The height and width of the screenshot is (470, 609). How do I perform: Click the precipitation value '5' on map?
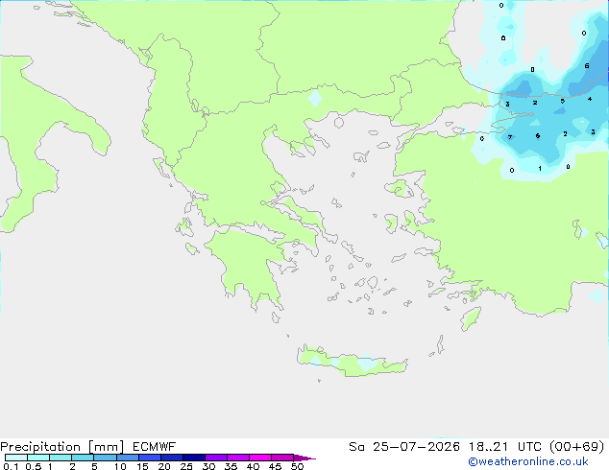pyautogui.click(x=562, y=102)
